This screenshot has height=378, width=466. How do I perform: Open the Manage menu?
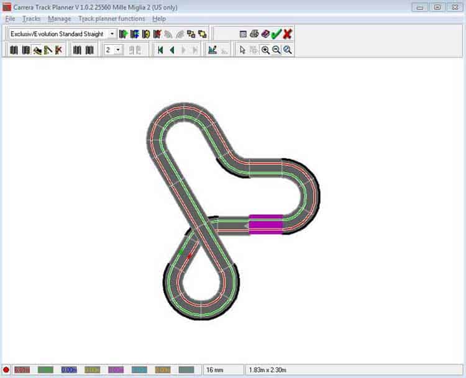(60, 19)
